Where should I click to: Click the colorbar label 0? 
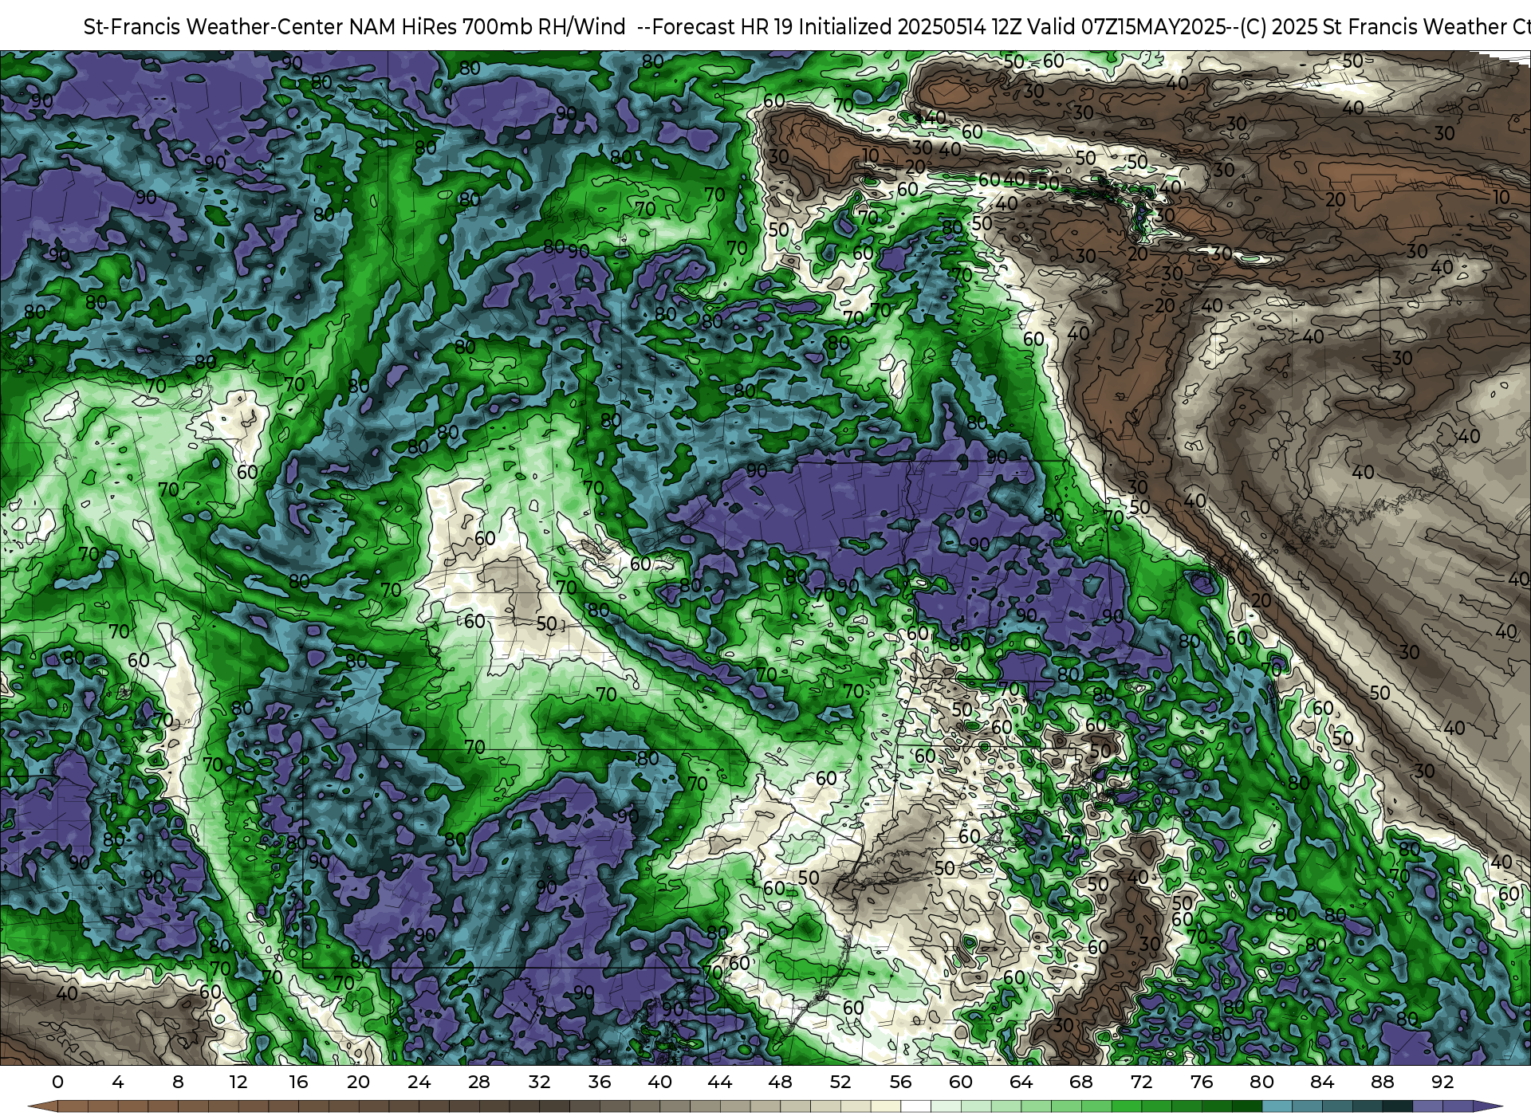point(57,1082)
